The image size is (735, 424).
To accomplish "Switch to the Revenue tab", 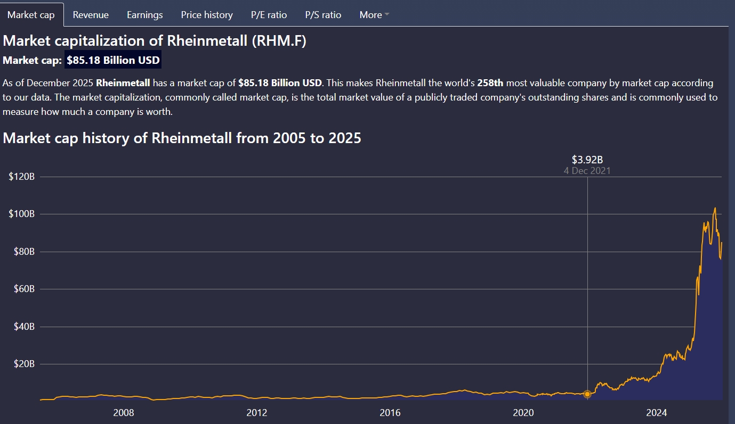I will [x=91, y=15].
